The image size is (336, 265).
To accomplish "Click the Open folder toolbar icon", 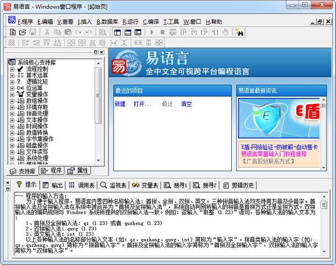I will 22,32.
